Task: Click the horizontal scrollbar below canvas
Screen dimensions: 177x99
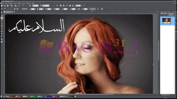Action: click(x=81, y=94)
